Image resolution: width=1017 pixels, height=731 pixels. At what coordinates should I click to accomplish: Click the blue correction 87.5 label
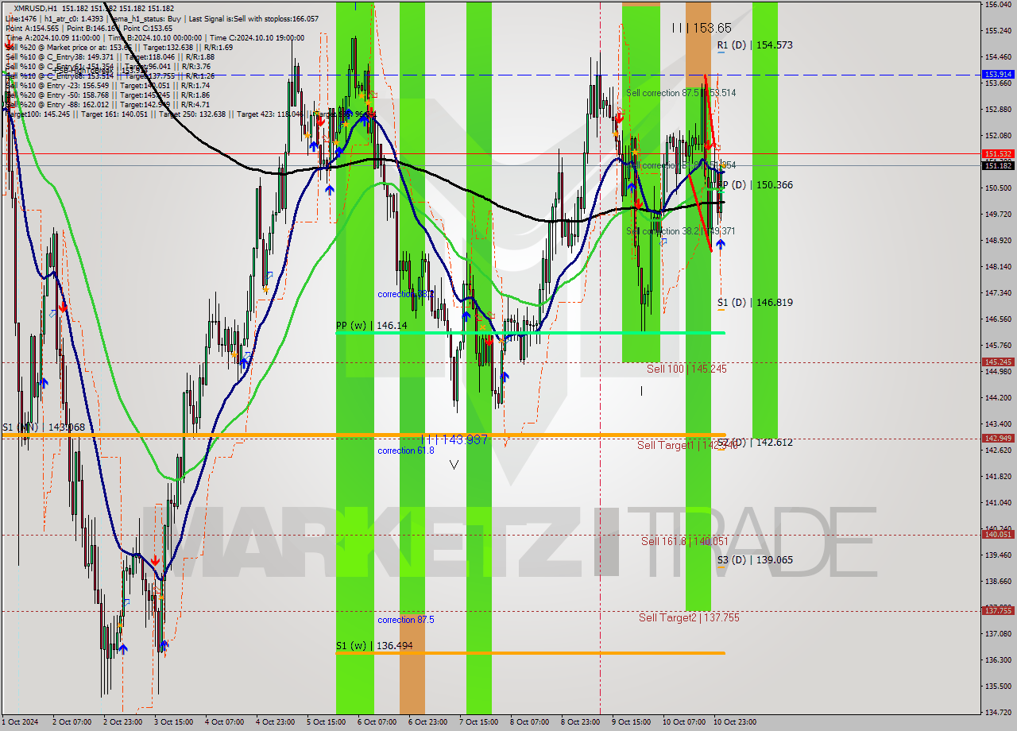(406, 620)
